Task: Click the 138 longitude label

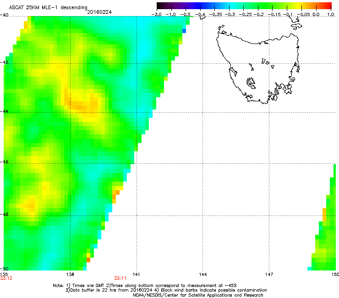Action: click(70, 275)
